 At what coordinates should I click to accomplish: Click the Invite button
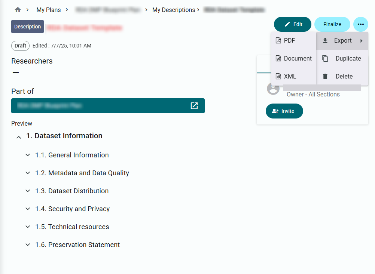(284, 111)
